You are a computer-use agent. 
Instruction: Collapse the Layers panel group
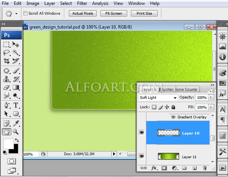(213, 85)
